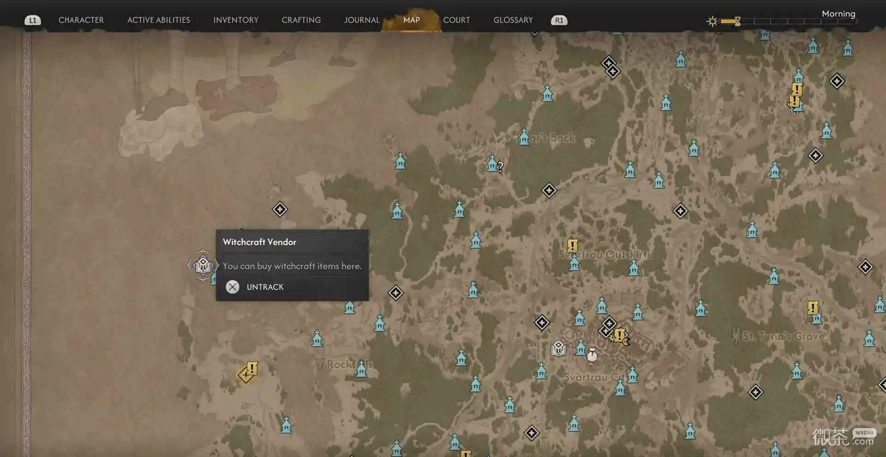Screen dimensions: 886x457
Task: Click 'You can buy witchcraft items here.' text
Action: point(292,266)
